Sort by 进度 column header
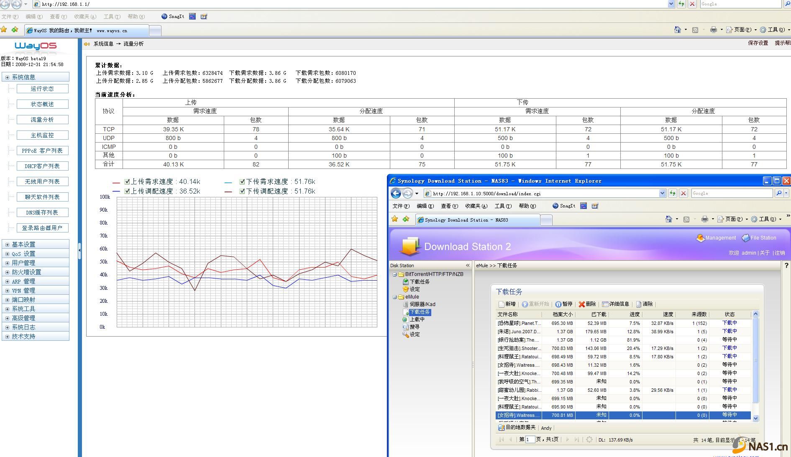Screen dimensions: 791x457 (625, 314)
